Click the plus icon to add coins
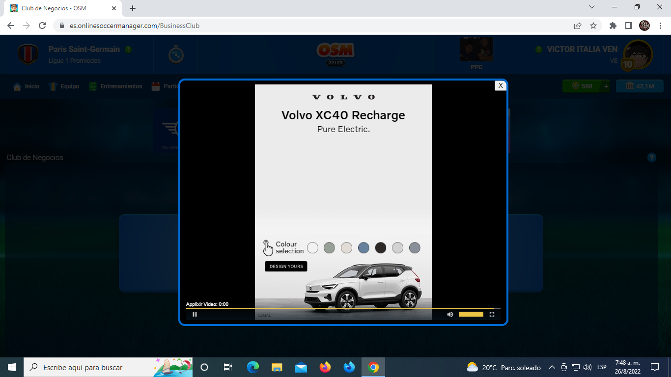This screenshot has height=377, width=671. (606, 86)
